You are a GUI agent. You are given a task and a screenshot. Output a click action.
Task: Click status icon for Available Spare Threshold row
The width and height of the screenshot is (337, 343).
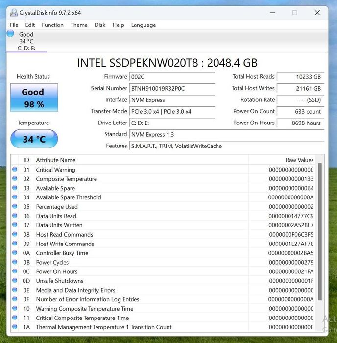click(15, 197)
